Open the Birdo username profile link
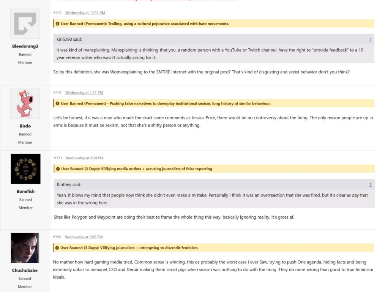377x292 pixels. coord(25,126)
